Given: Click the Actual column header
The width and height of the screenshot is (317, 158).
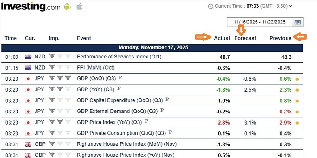Looking at the screenshot, I should (222, 38).
